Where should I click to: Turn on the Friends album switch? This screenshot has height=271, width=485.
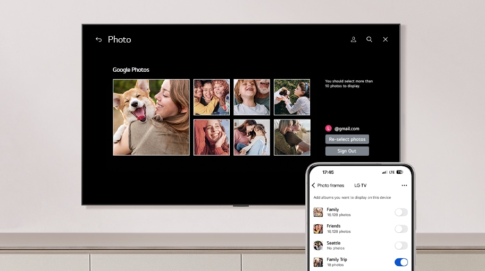point(401,228)
